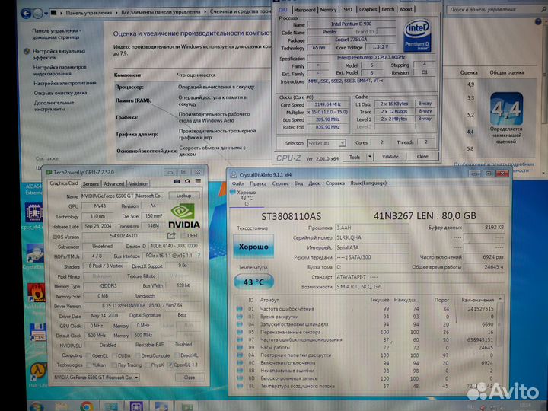Click the Close button in GPU-Z
The image size is (548, 411).
click(x=190, y=378)
